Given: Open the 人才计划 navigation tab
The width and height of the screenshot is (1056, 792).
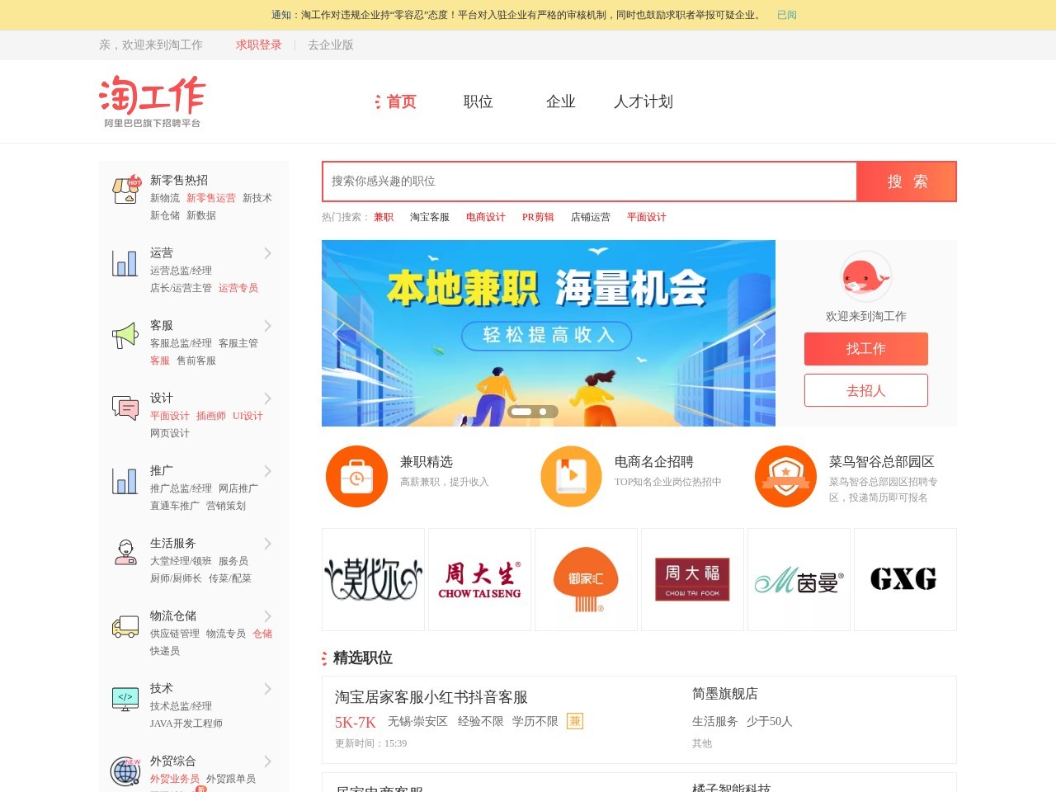Looking at the screenshot, I should (x=643, y=101).
